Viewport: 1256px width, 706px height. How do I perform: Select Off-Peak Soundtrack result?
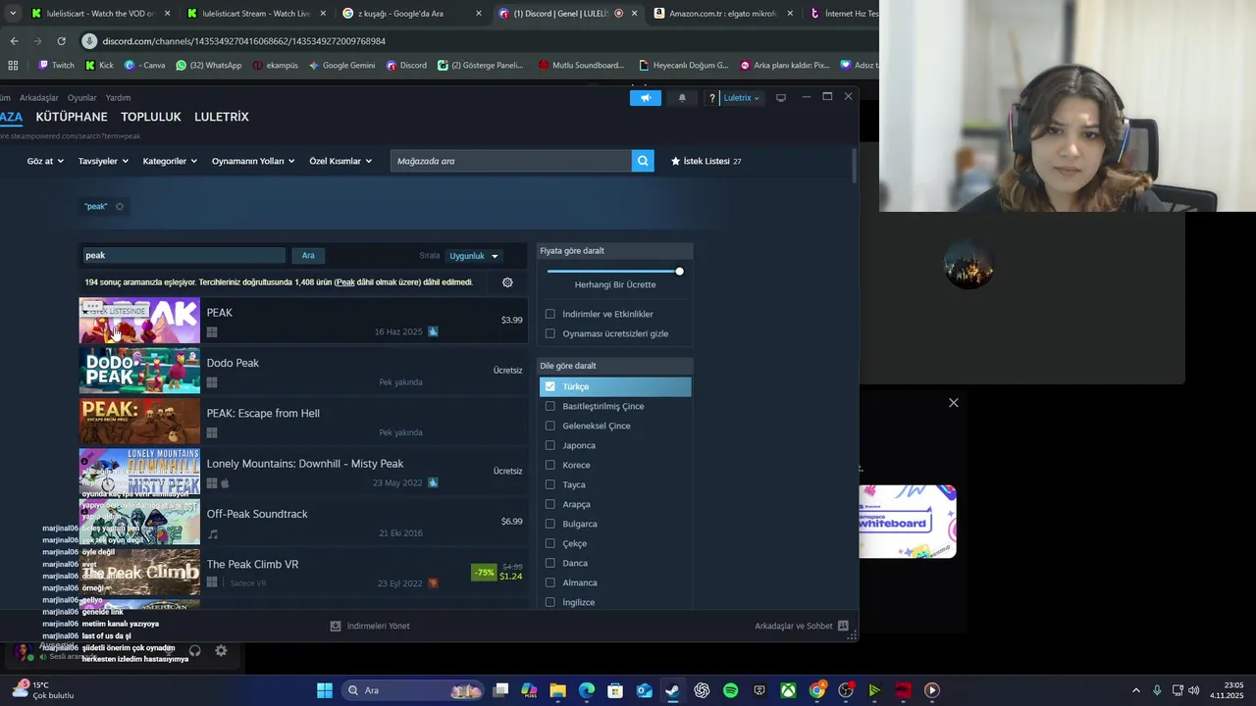[x=303, y=522]
